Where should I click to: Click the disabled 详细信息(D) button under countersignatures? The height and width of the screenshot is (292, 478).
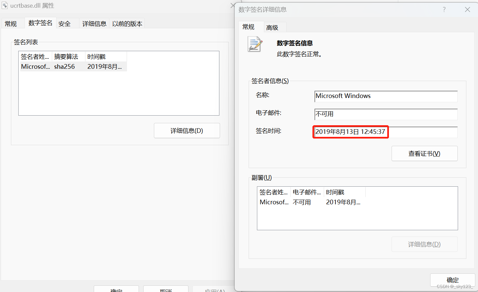pos(424,244)
